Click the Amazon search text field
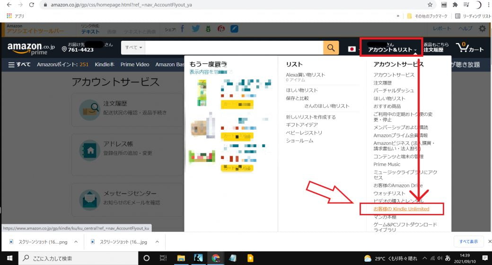The height and width of the screenshot is (265, 492). 234,48
